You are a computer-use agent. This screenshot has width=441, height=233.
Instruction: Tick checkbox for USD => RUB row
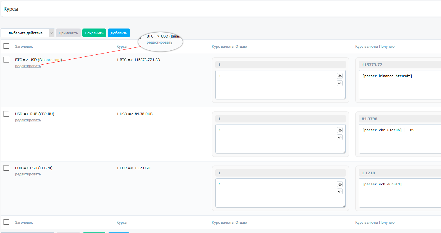(x=6, y=114)
